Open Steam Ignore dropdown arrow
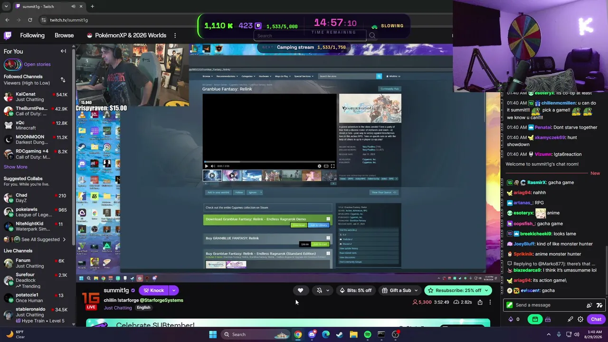 (261, 192)
